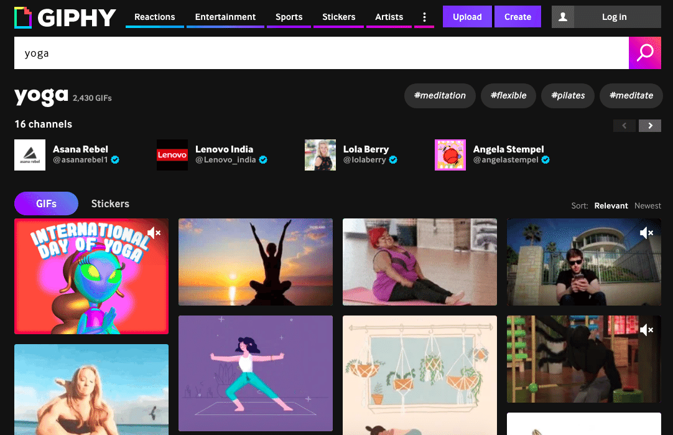Select the #meditation tag

(440, 95)
